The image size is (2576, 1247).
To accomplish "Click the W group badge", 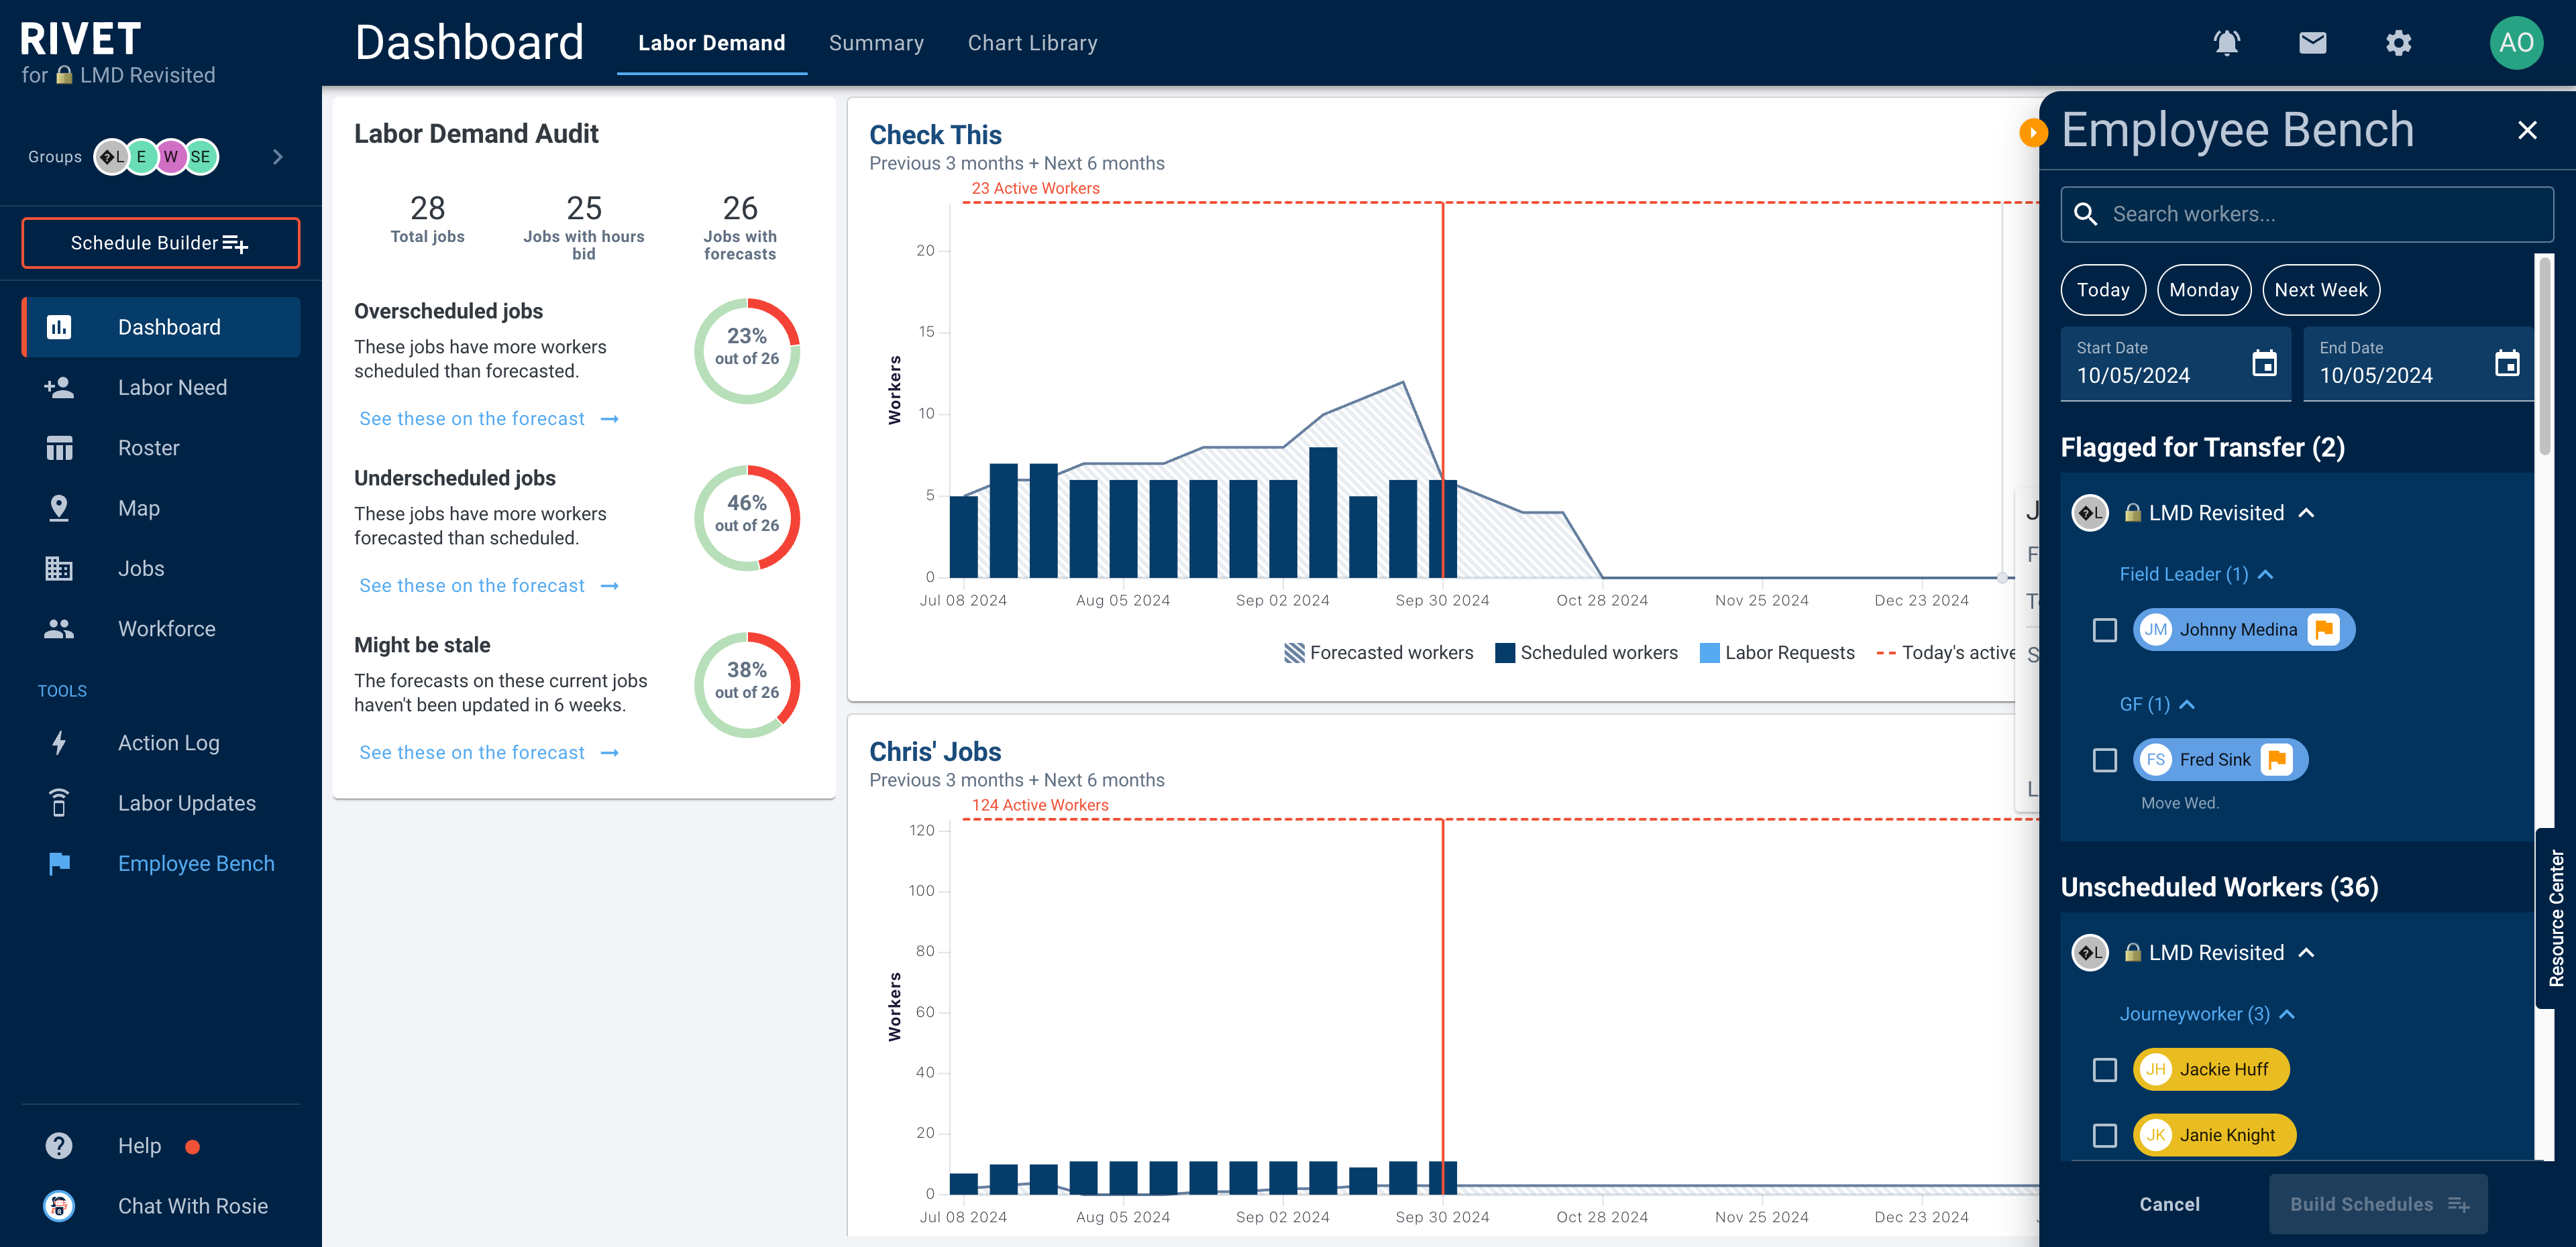I will click(171, 156).
